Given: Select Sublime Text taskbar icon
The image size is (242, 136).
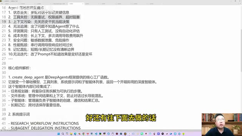Looking at the screenshot, I should (125, 134).
